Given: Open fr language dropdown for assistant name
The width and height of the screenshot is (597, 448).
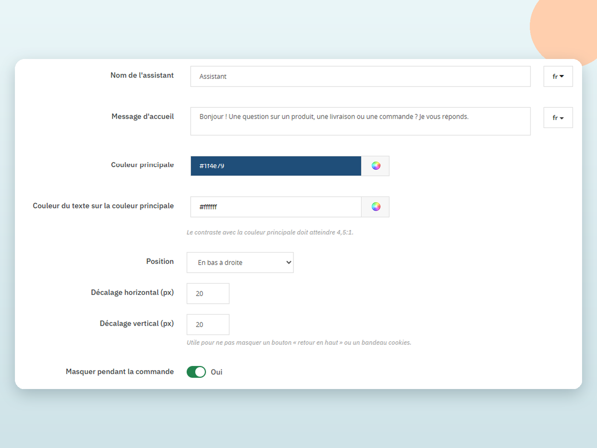Looking at the screenshot, I should tap(558, 77).
